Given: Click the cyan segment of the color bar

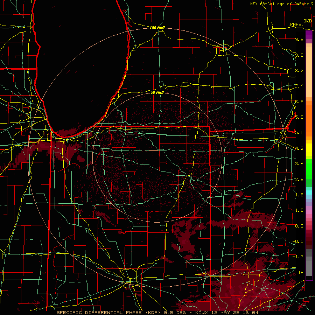Looking at the screenshot, I should [309, 192].
